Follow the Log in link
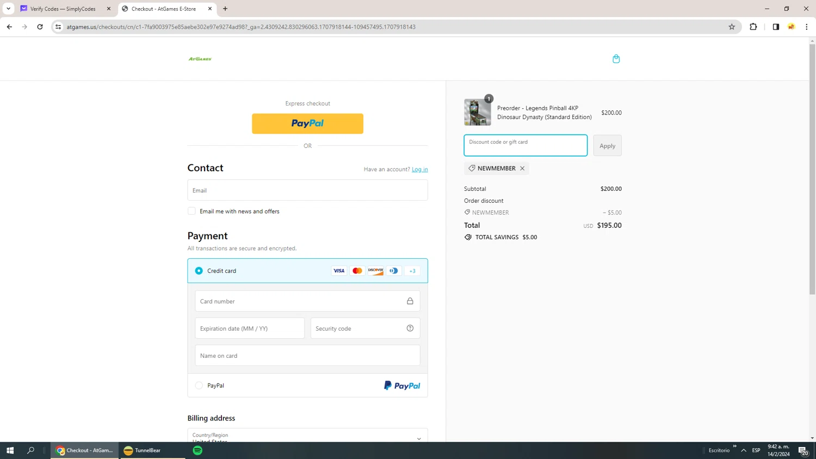 419,170
